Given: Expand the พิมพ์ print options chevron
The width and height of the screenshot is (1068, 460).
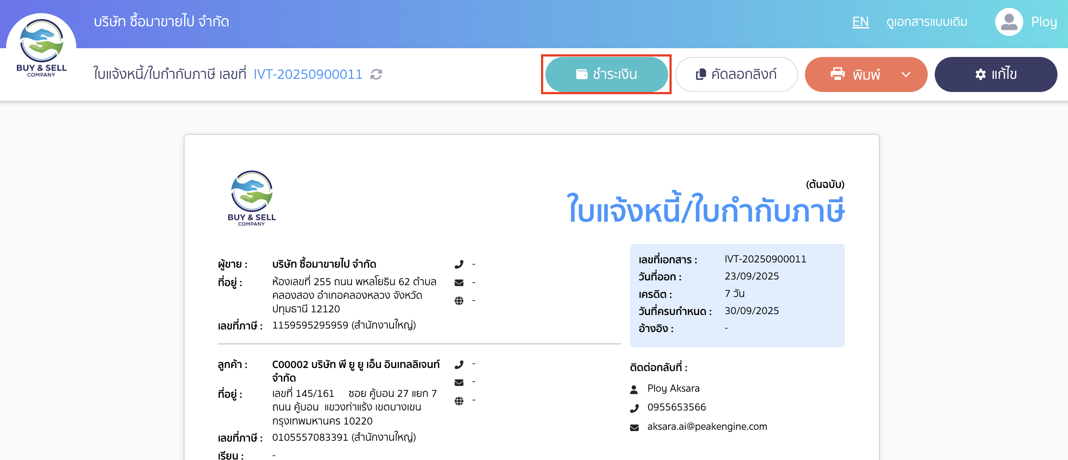Looking at the screenshot, I should coord(905,74).
